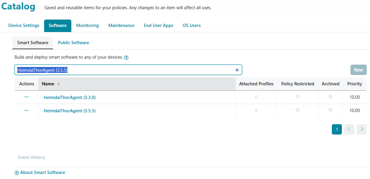Open help icon beside 'Build and deploy' text
This screenshot has width=370, height=179.
126,57
